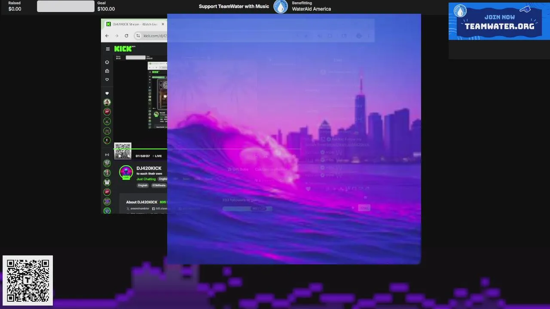Close the DJ420KICK Stream browser tab
The width and height of the screenshot is (550, 309).
pos(163,24)
